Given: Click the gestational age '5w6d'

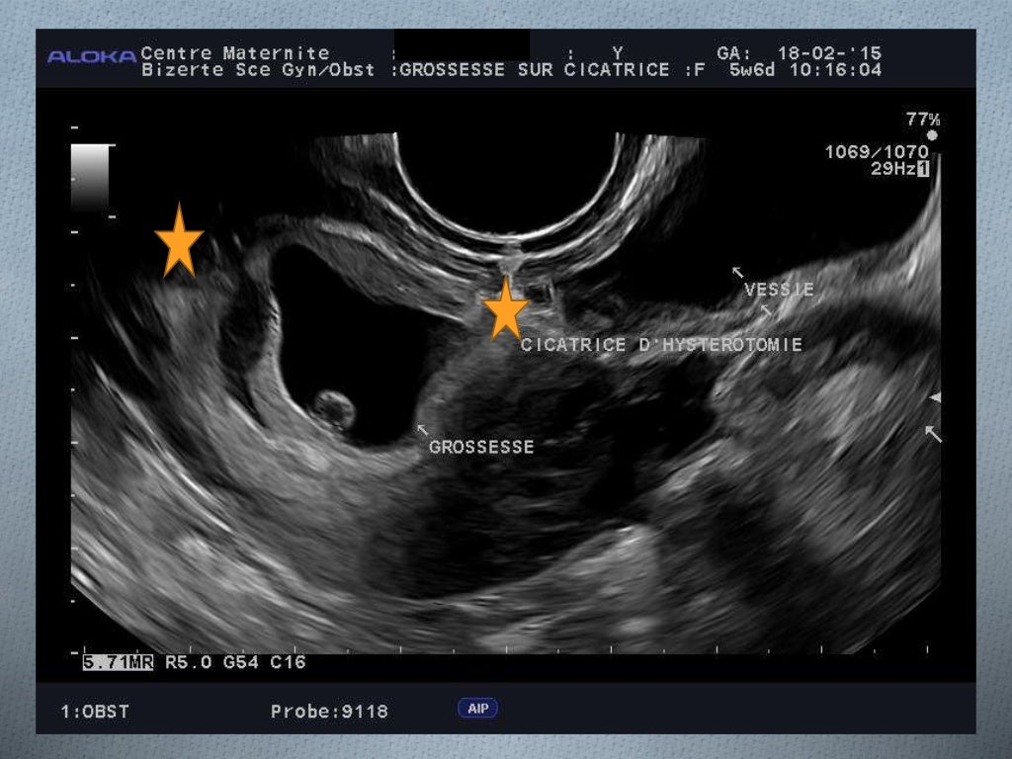Looking at the screenshot, I should pos(752,70).
